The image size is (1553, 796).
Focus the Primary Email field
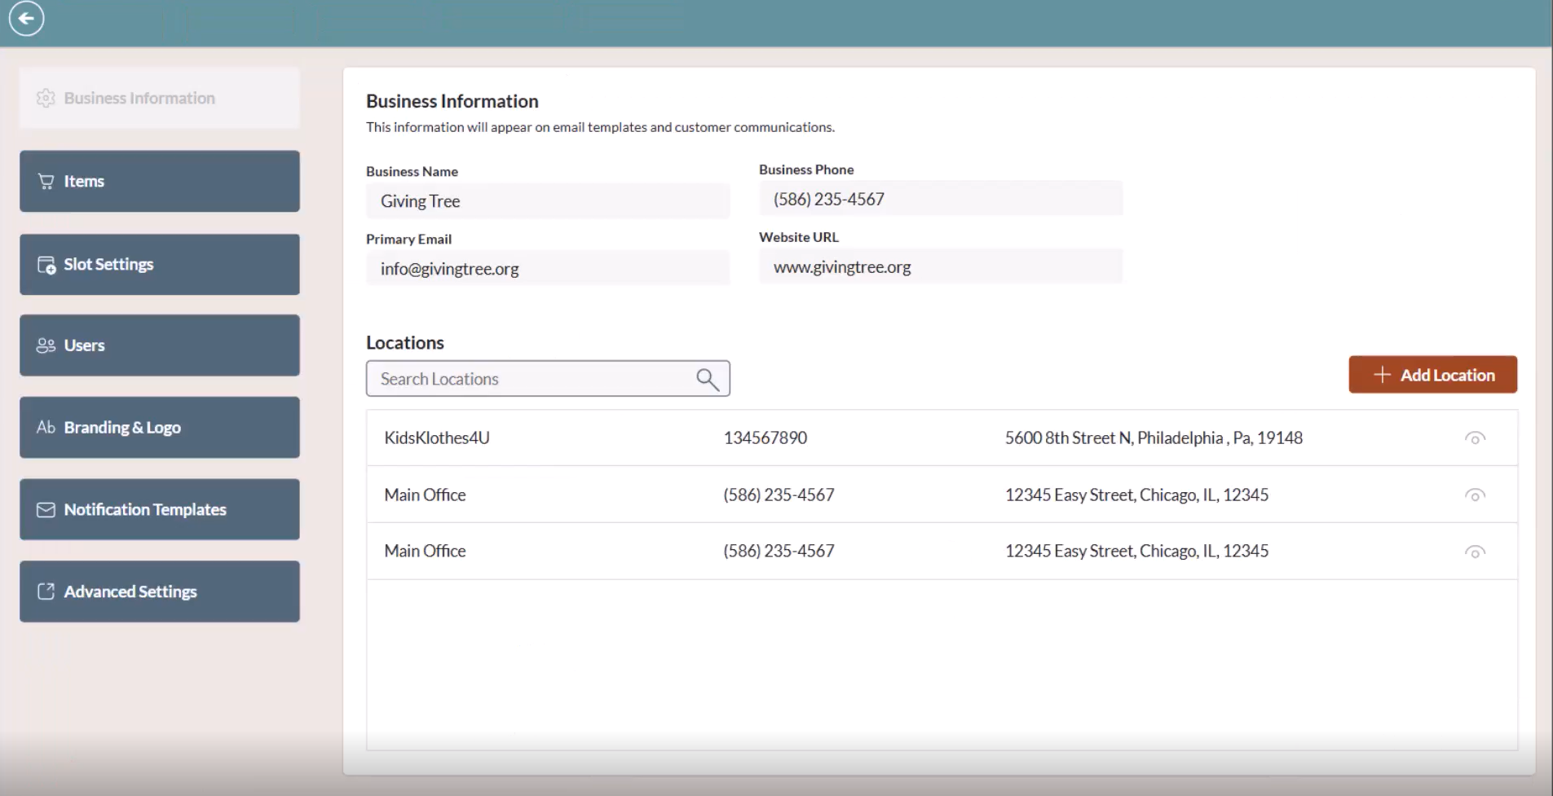coord(548,269)
